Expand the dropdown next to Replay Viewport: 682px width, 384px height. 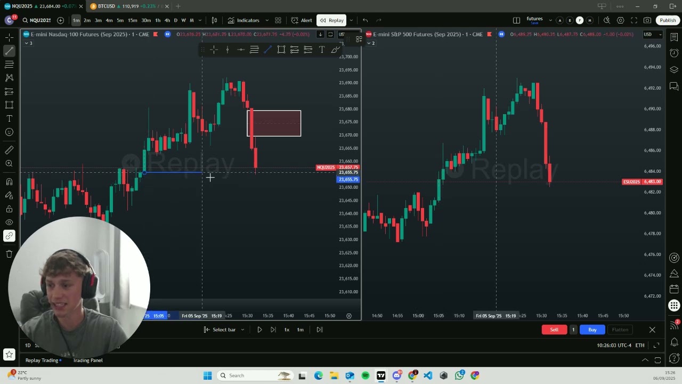pos(351,20)
